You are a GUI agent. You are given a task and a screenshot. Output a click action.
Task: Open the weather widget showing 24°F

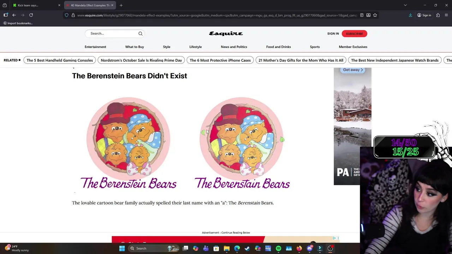[17, 248]
